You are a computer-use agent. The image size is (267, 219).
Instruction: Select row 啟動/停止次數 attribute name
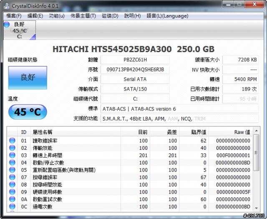[x=48, y=163]
